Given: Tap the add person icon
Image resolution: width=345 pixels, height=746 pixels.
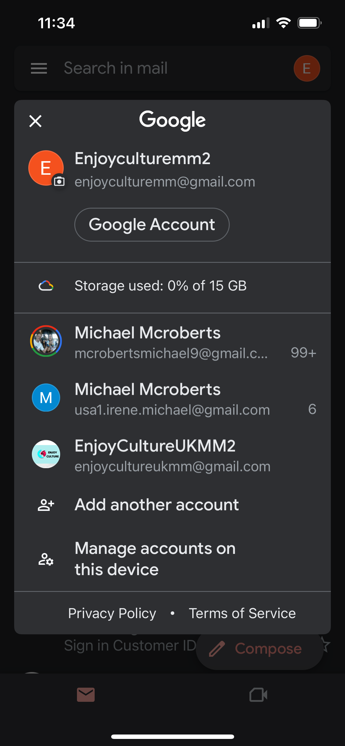Looking at the screenshot, I should click(x=46, y=505).
